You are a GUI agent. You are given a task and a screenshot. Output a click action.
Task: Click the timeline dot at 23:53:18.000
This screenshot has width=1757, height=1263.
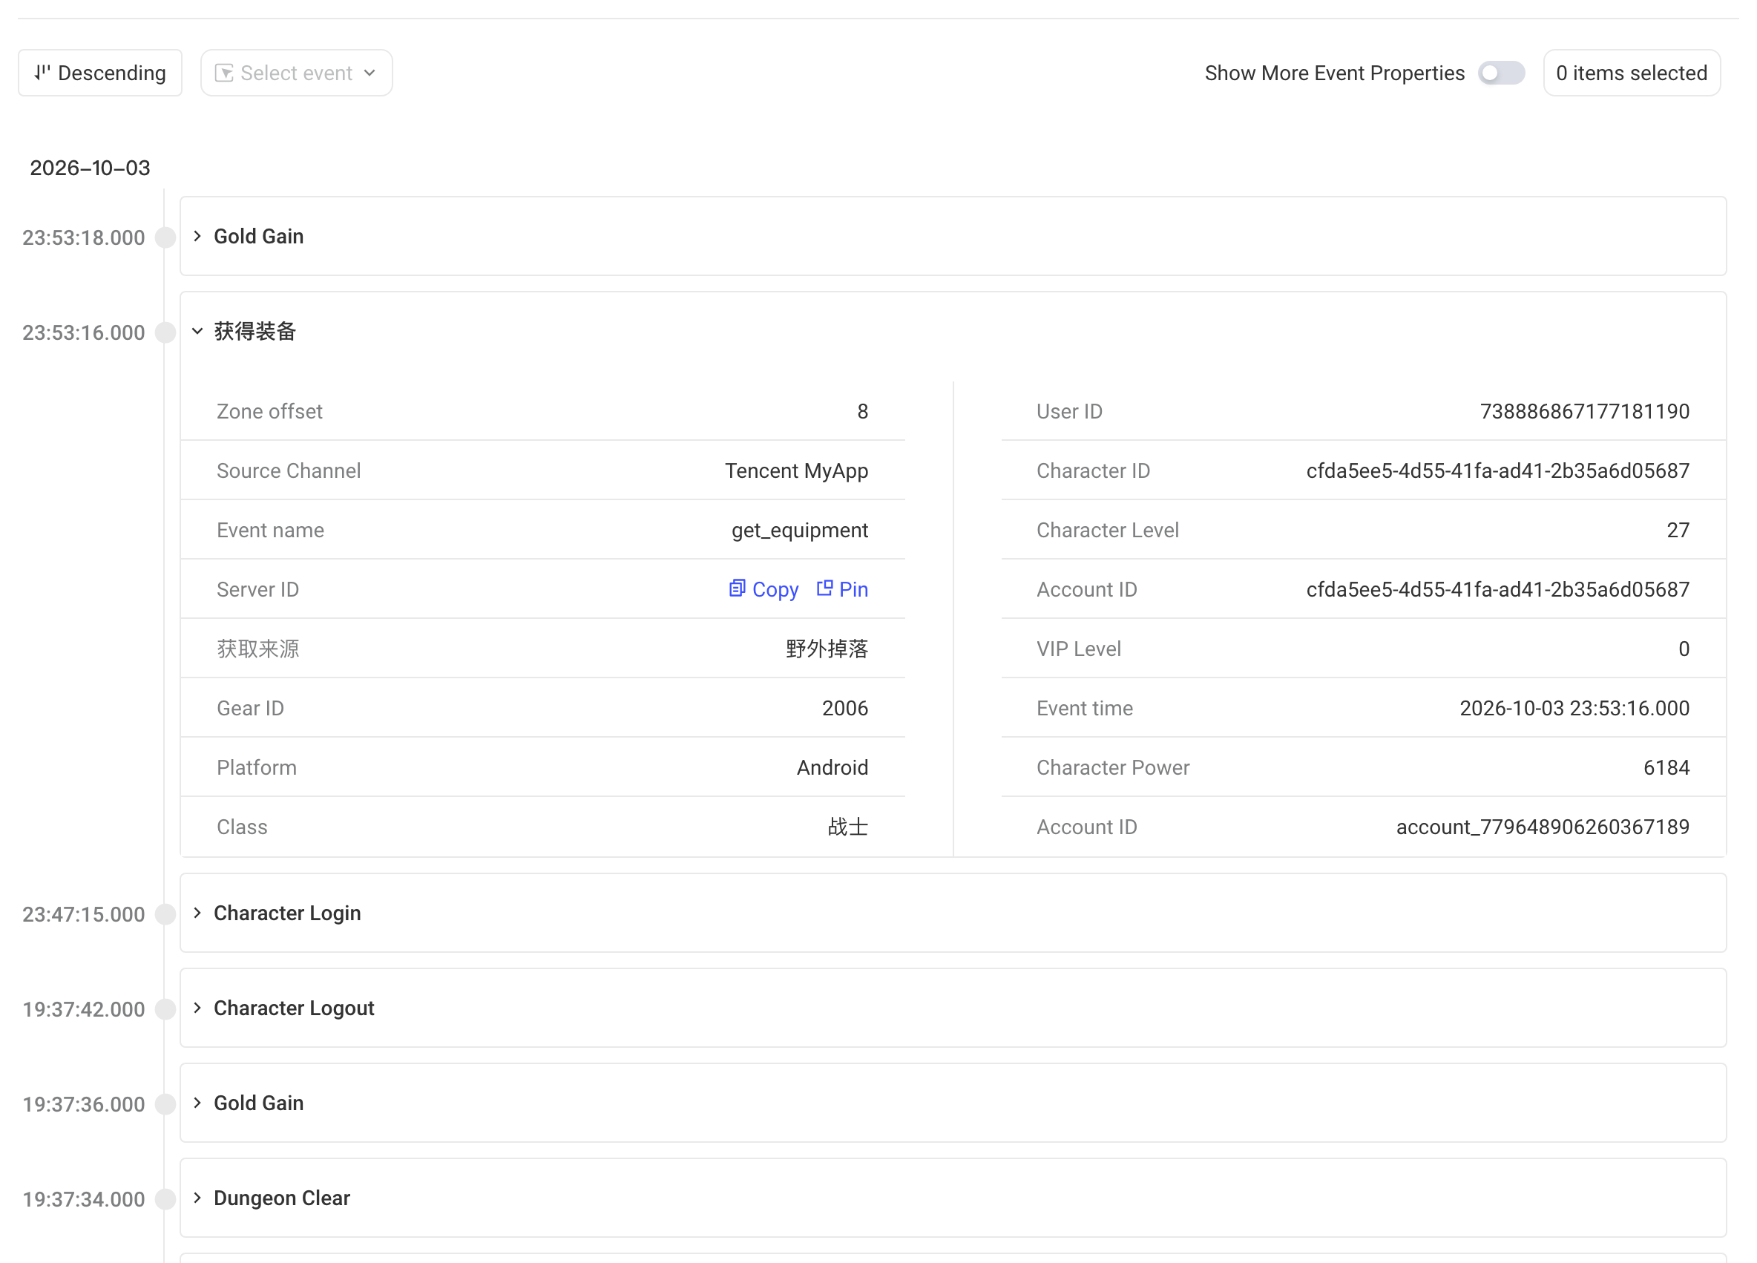tap(165, 237)
